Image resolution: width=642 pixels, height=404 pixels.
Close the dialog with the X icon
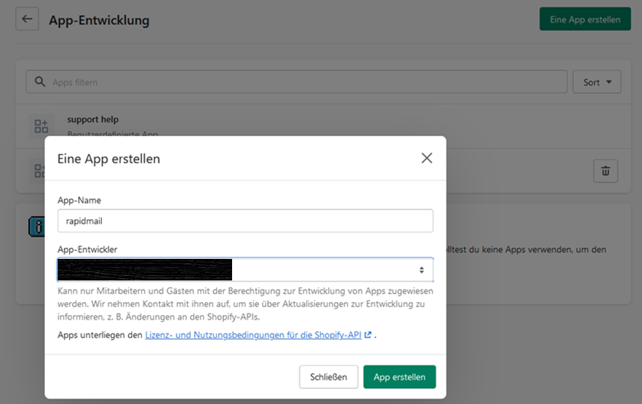coord(426,158)
